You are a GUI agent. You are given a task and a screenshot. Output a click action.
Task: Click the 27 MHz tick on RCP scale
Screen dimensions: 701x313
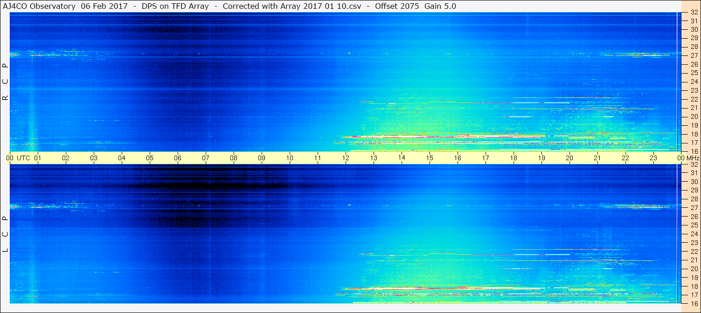point(694,55)
